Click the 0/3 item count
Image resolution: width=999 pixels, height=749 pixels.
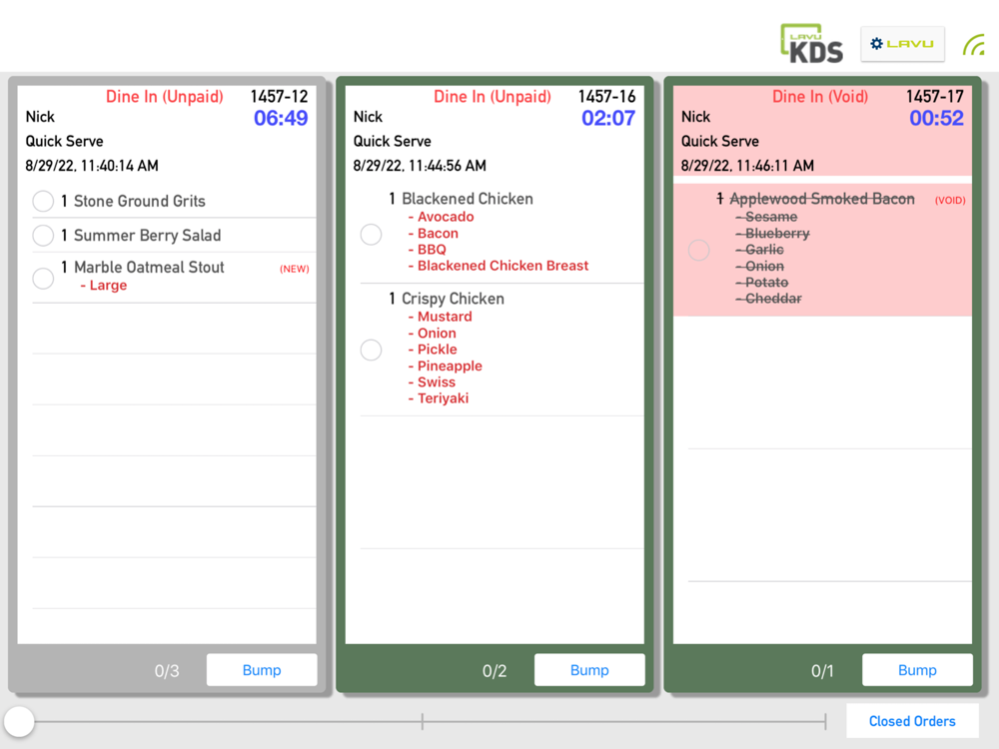[167, 671]
